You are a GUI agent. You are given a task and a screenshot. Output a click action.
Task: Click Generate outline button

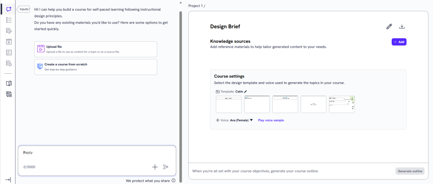point(410,171)
